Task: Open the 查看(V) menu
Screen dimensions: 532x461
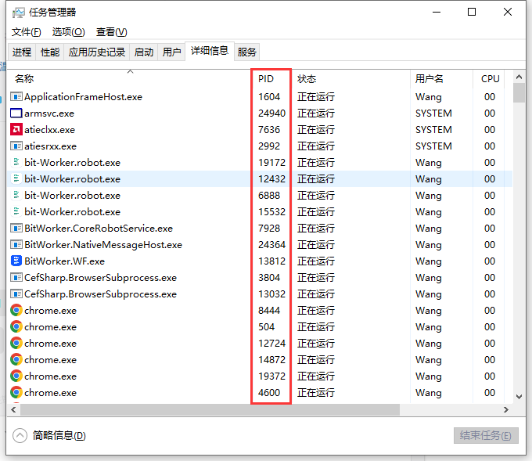Action: 111,32
